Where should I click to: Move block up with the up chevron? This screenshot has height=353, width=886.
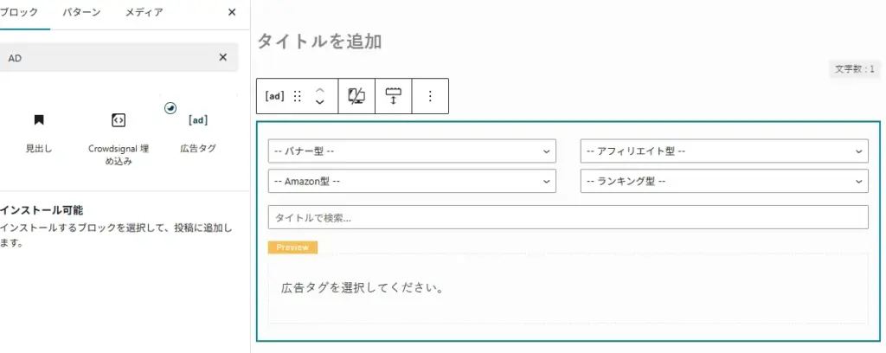click(320, 90)
